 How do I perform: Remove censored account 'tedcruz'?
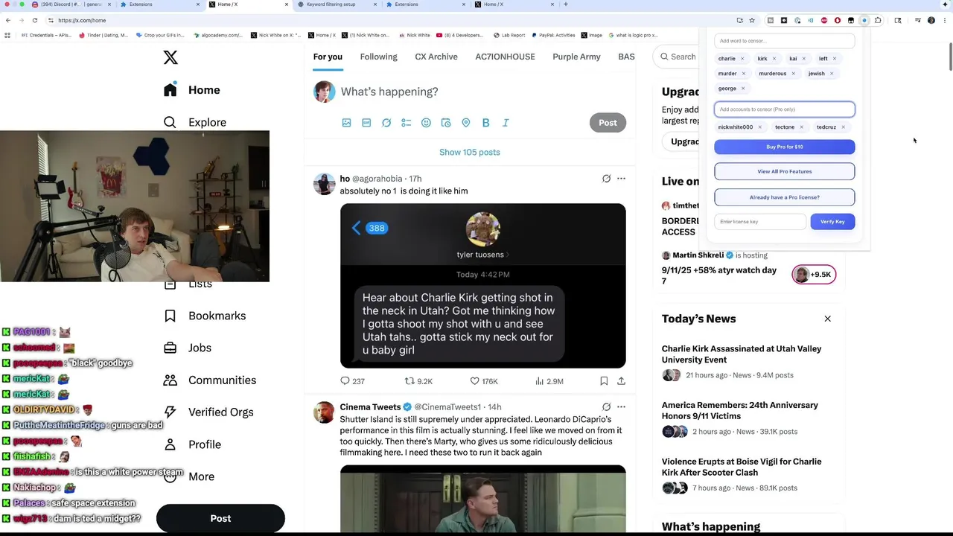(x=843, y=127)
